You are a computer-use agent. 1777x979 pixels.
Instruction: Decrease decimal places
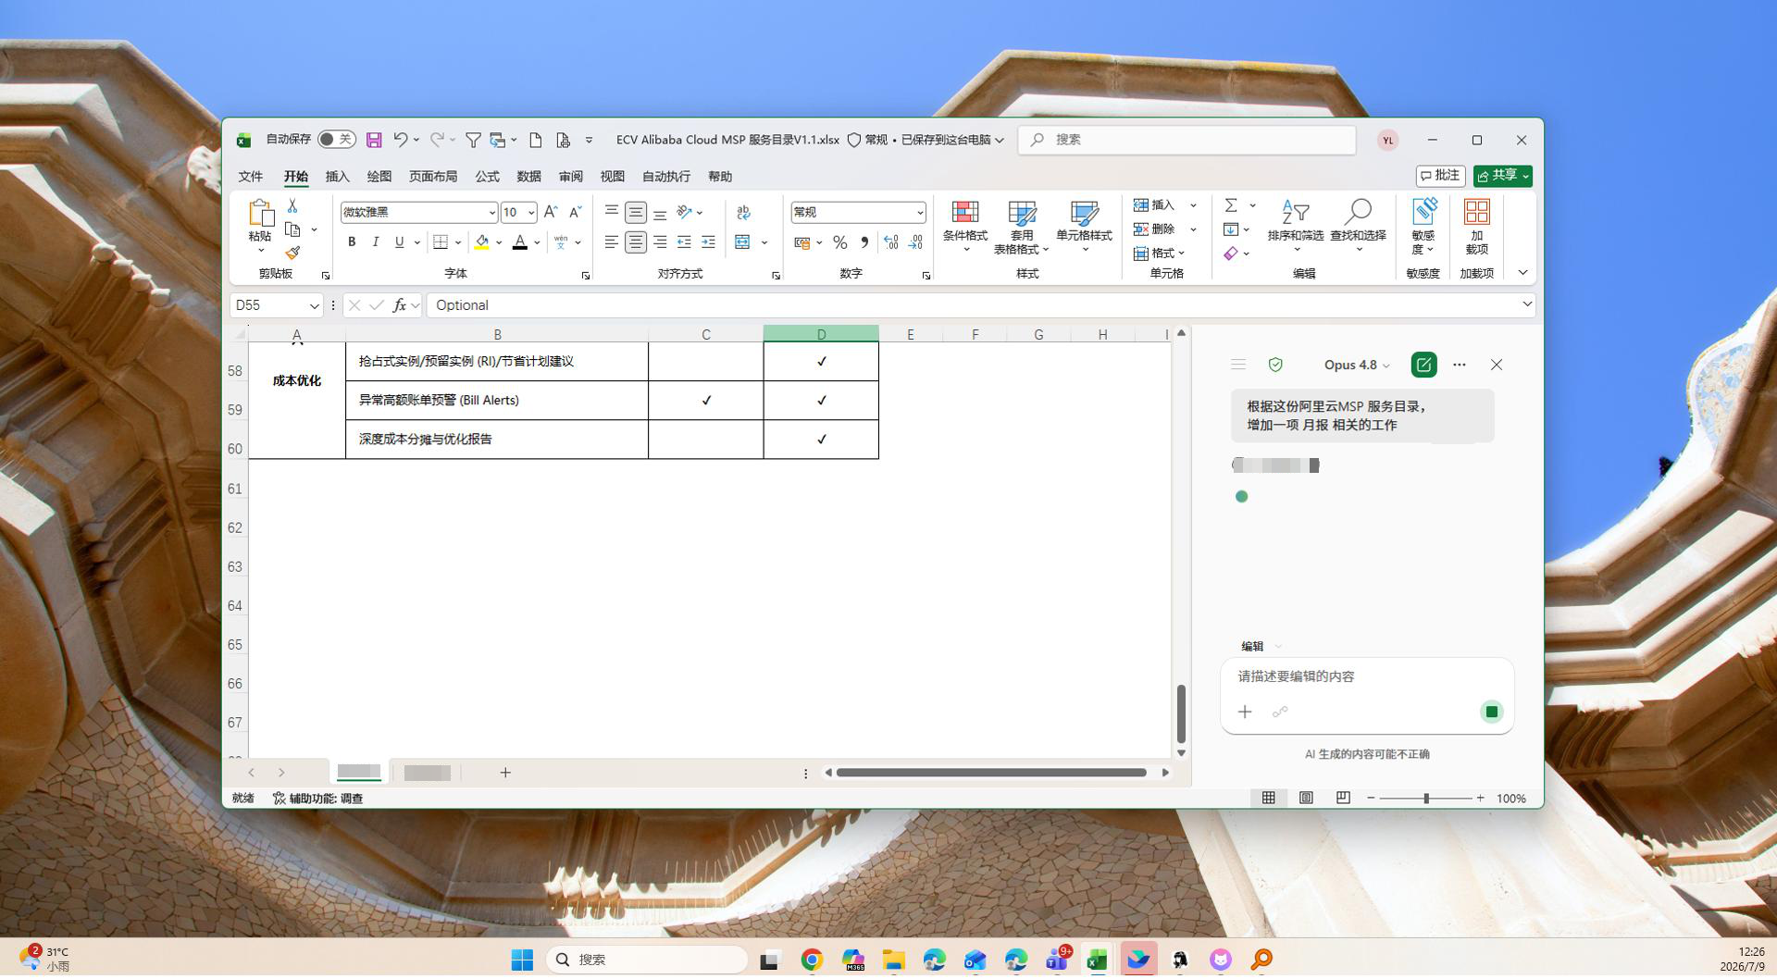(915, 242)
